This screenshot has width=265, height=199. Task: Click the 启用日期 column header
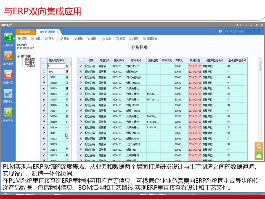coord(195,60)
